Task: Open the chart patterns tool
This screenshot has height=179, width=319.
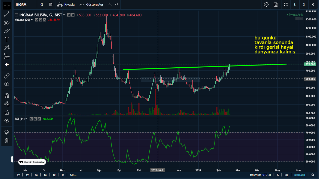Action: [x=7, y=47]
